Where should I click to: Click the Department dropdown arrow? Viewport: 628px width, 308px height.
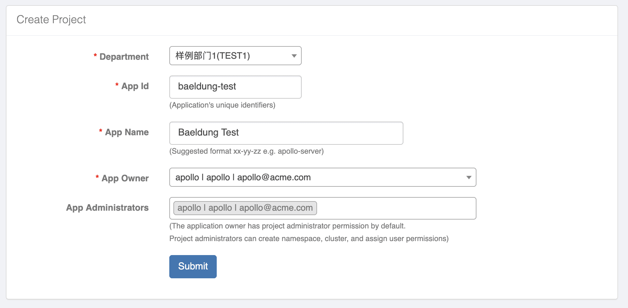[294, 56]
